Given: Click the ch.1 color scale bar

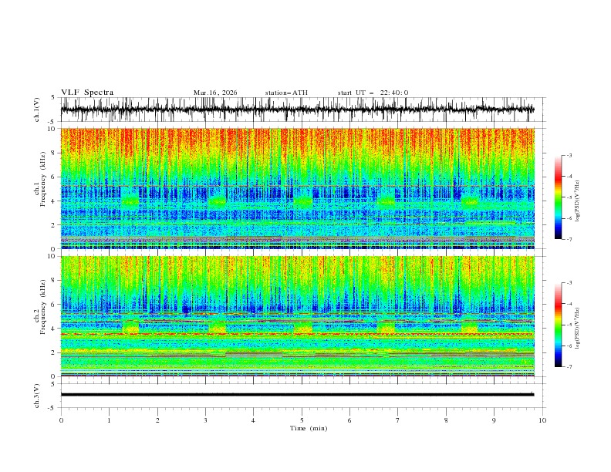Looking at the screenshot, I should [x=559, y=197].
